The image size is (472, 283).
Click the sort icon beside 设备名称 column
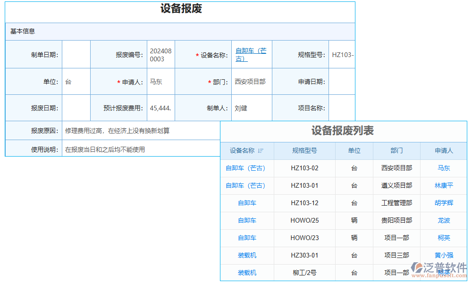260,151
